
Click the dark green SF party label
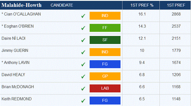pyautogui.click(x=105, y=40)
